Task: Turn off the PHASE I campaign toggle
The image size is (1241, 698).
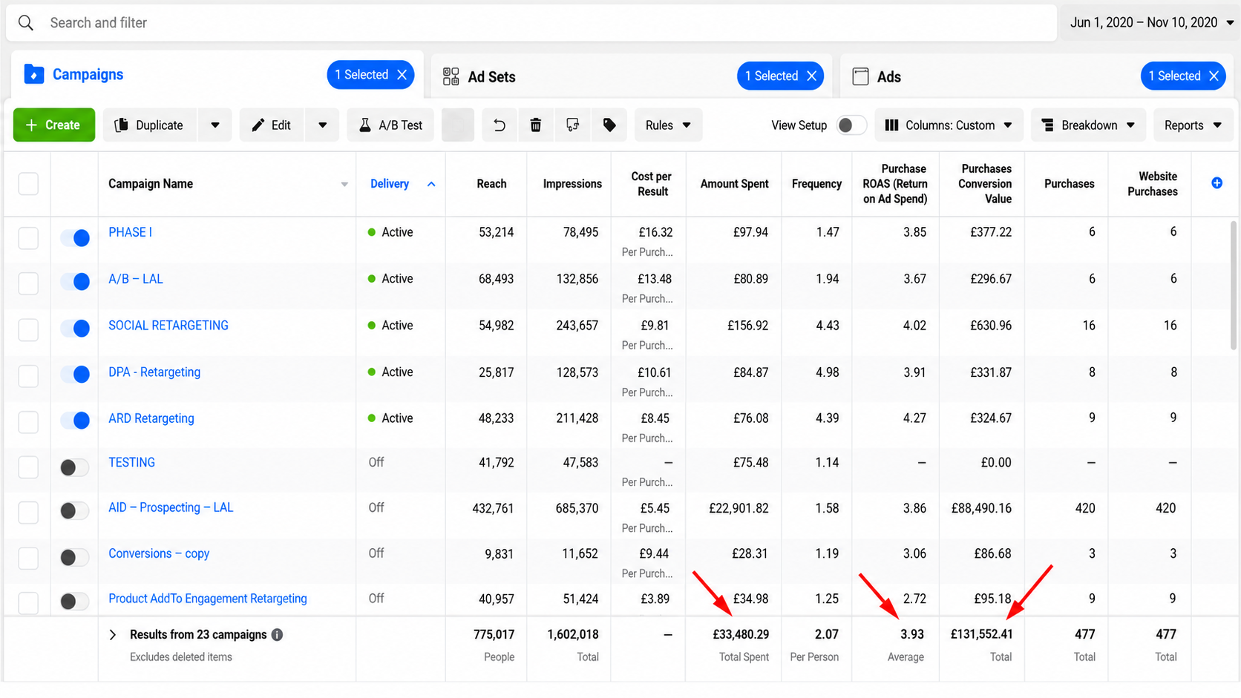Action: 75,238
